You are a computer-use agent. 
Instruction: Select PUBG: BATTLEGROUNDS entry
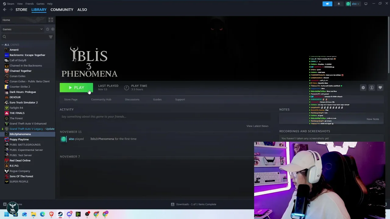point(25,145)
